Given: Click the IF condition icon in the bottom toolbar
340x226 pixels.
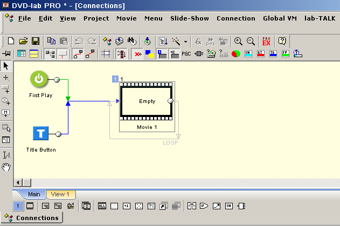Looking at the screenshot, I should tap(204, 206).
